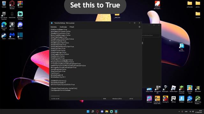Image resolution: width=204 pixels, height=114 pixels.
Task: Open the clock and date in taskbar
Action: pos(199,111)
